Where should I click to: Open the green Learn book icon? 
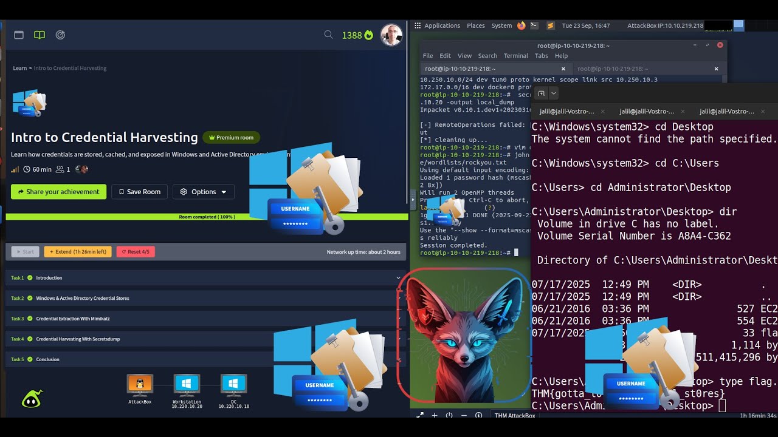click(40, 35)
